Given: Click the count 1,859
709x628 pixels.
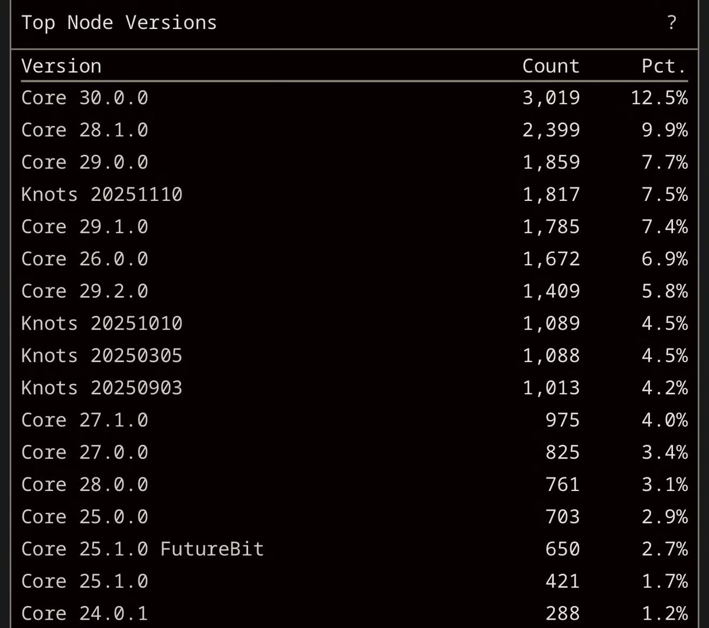Looking at the screenshot, I should pos(551,162).
